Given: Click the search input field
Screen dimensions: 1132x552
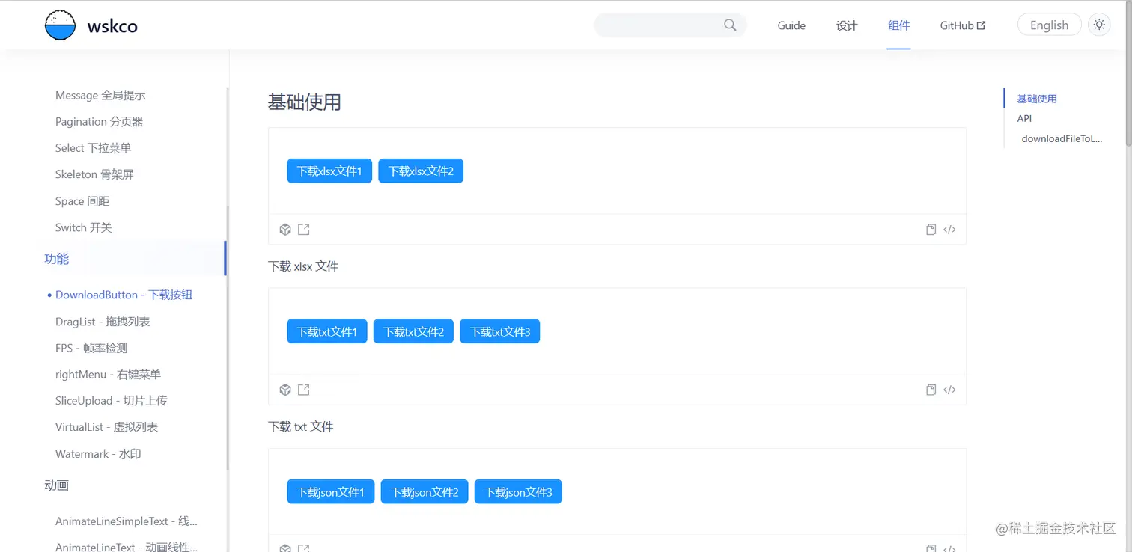Looking at the screenshot, I should pos(670,25).
